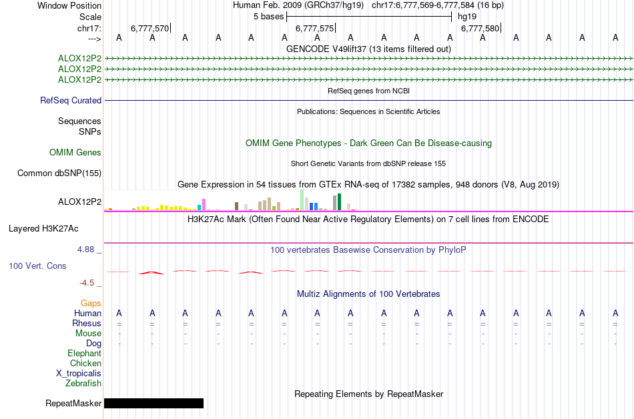Open the OMIM Genes track label
Screen dimensions: 634x419
75,152
